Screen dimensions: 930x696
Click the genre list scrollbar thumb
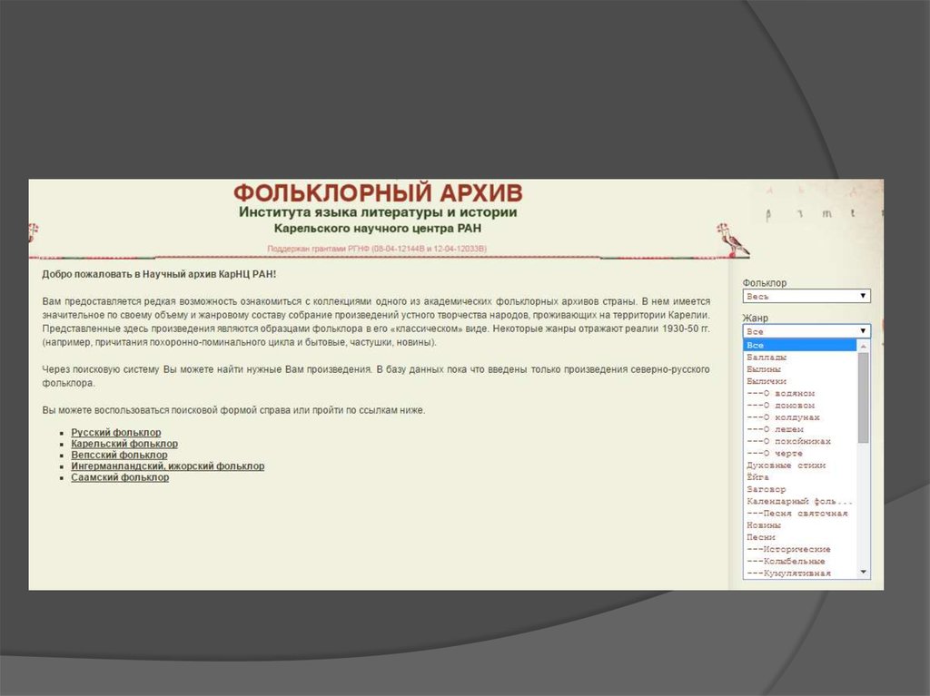point(864,397)
